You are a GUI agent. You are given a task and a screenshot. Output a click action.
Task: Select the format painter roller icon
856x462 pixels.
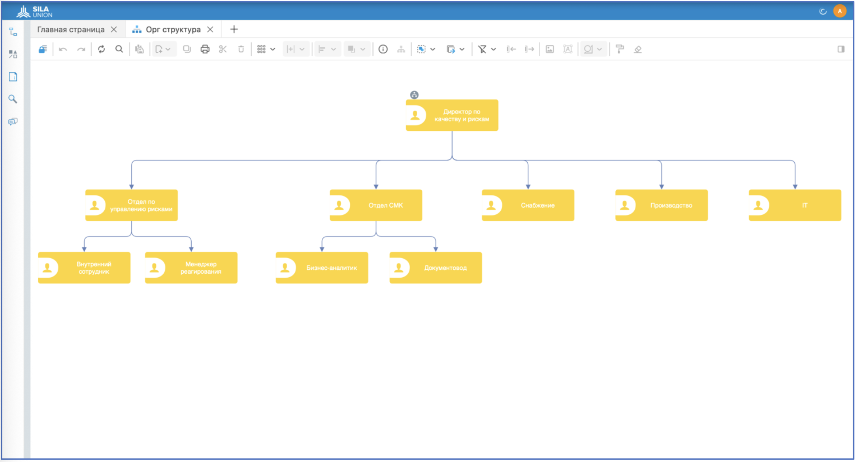(x=620, y=49)
